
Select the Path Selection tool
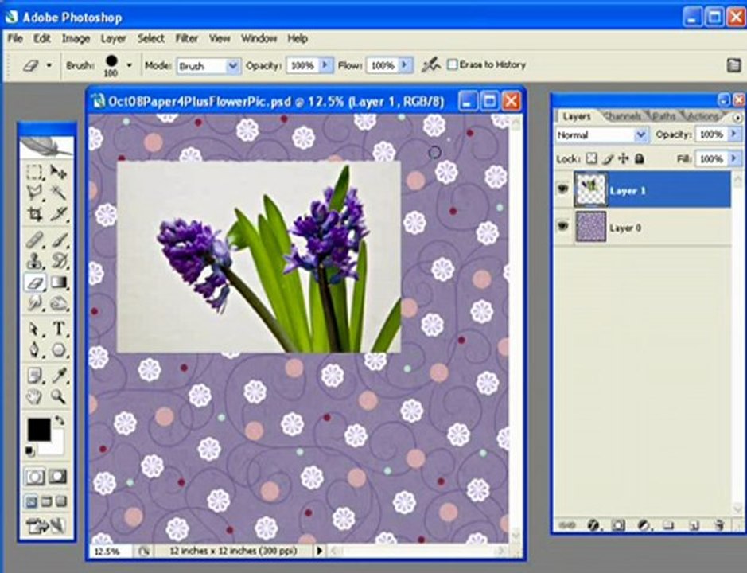click(x=34, y=329)
